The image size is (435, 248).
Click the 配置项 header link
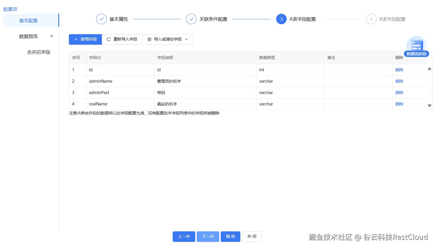(x=10, y=9)
